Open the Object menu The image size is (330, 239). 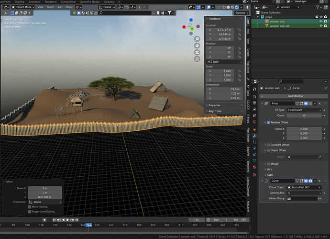(69, 7)
